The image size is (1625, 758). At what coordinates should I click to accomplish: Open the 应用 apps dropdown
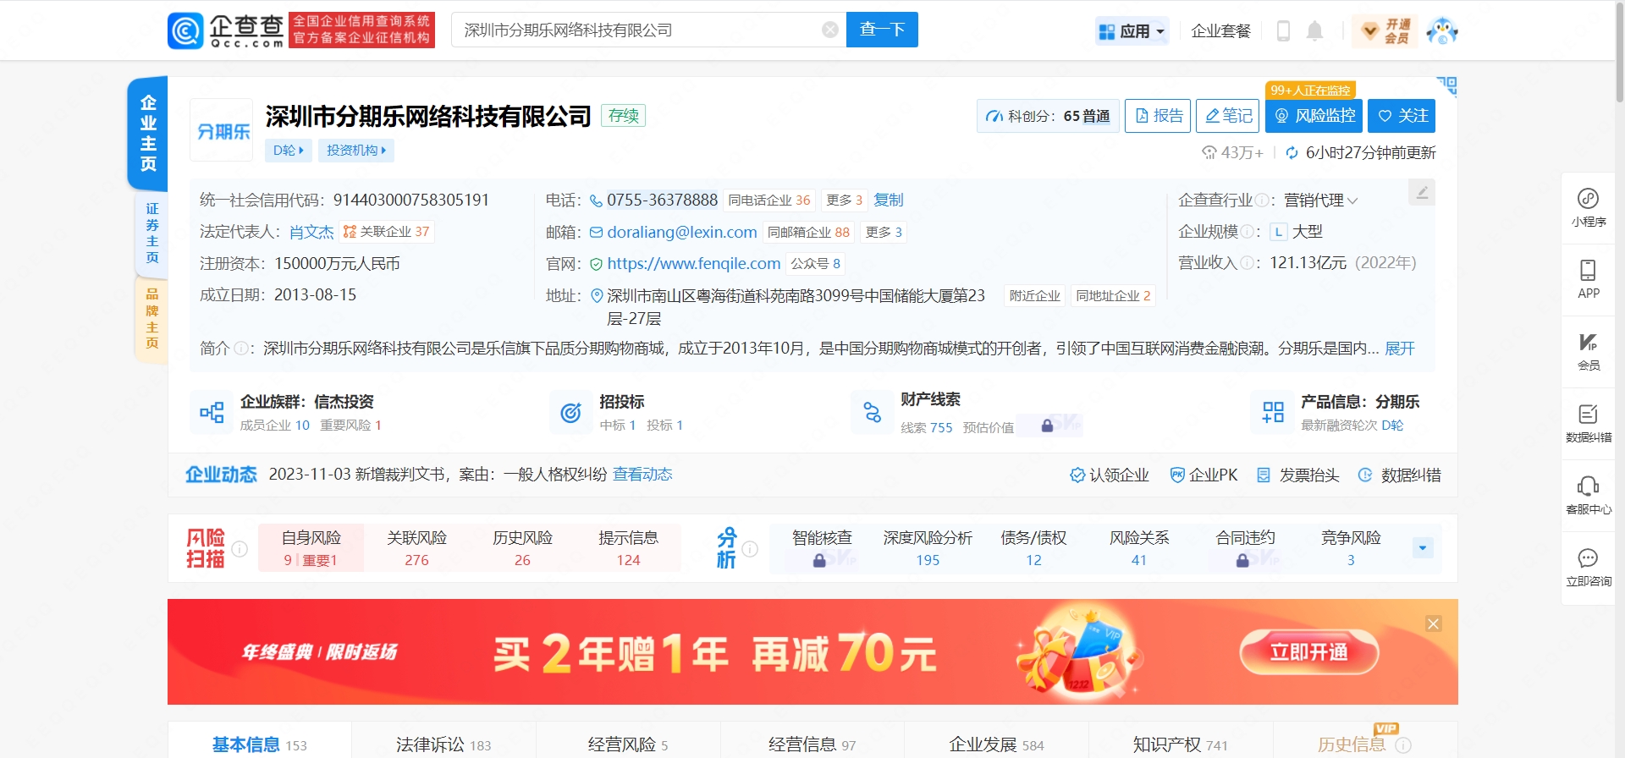click(1132, 31)
